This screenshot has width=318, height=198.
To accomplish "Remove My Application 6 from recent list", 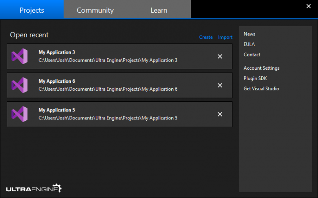I will click(220, 85).
